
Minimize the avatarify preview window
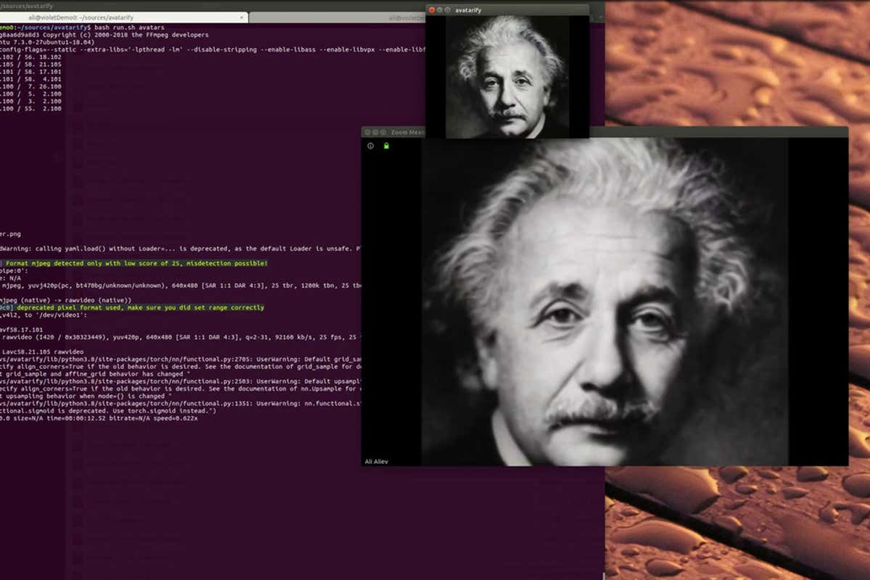tap(440, 9)
